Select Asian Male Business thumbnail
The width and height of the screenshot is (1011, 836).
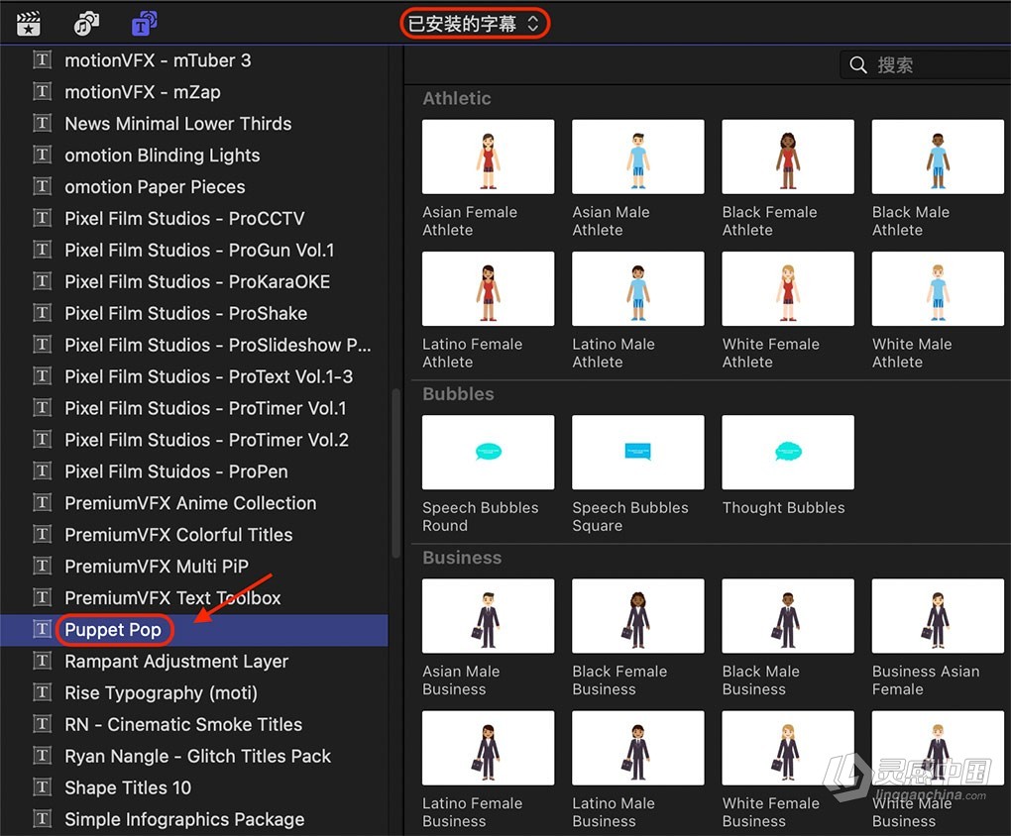click(x=488, y=616)
